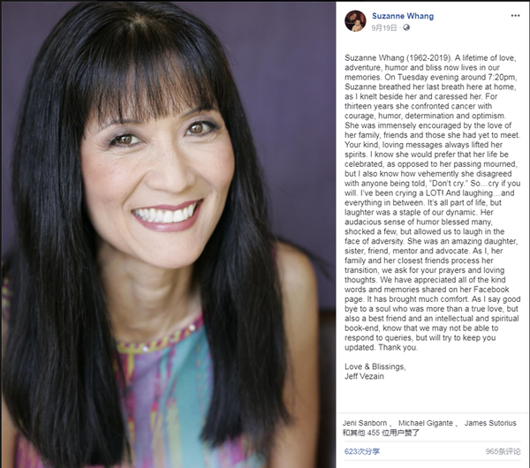Visit the Suzanne Whang profile name link

click(403, 16)
